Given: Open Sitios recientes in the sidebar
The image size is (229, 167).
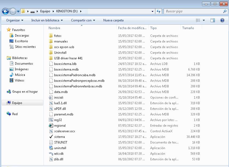Looking at the screenshot, I should [25, 47].
